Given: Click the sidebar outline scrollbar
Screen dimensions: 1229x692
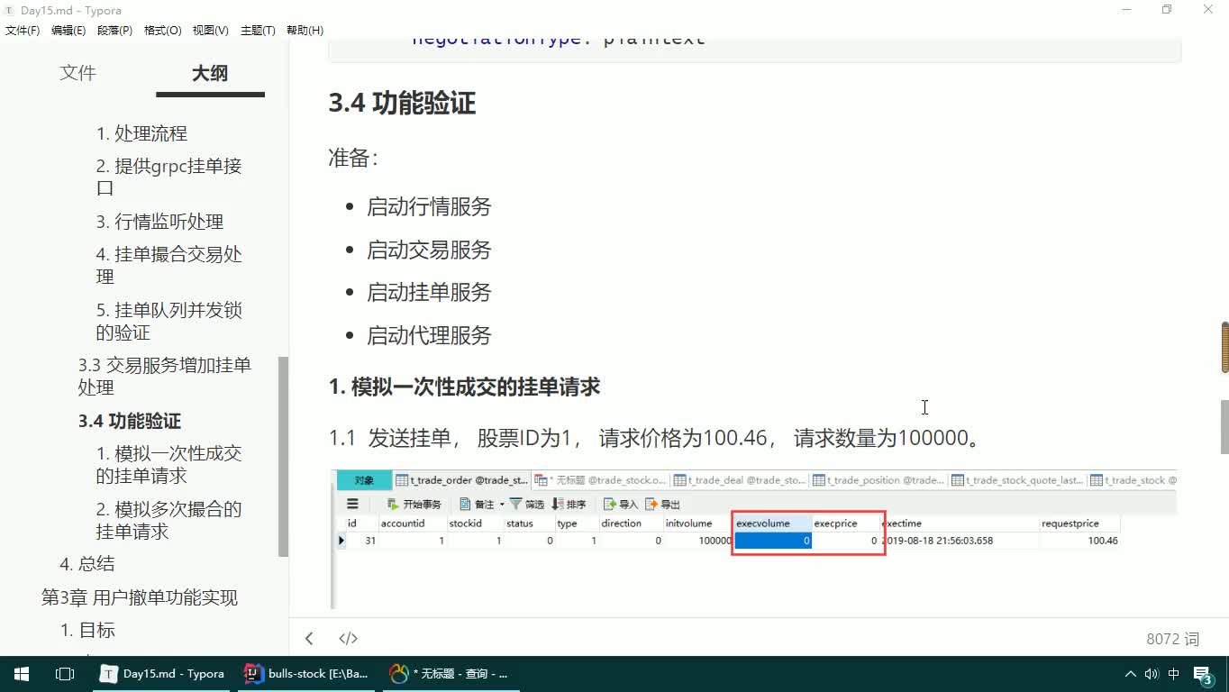Looking at the screenshot, I should pos(283,457).
